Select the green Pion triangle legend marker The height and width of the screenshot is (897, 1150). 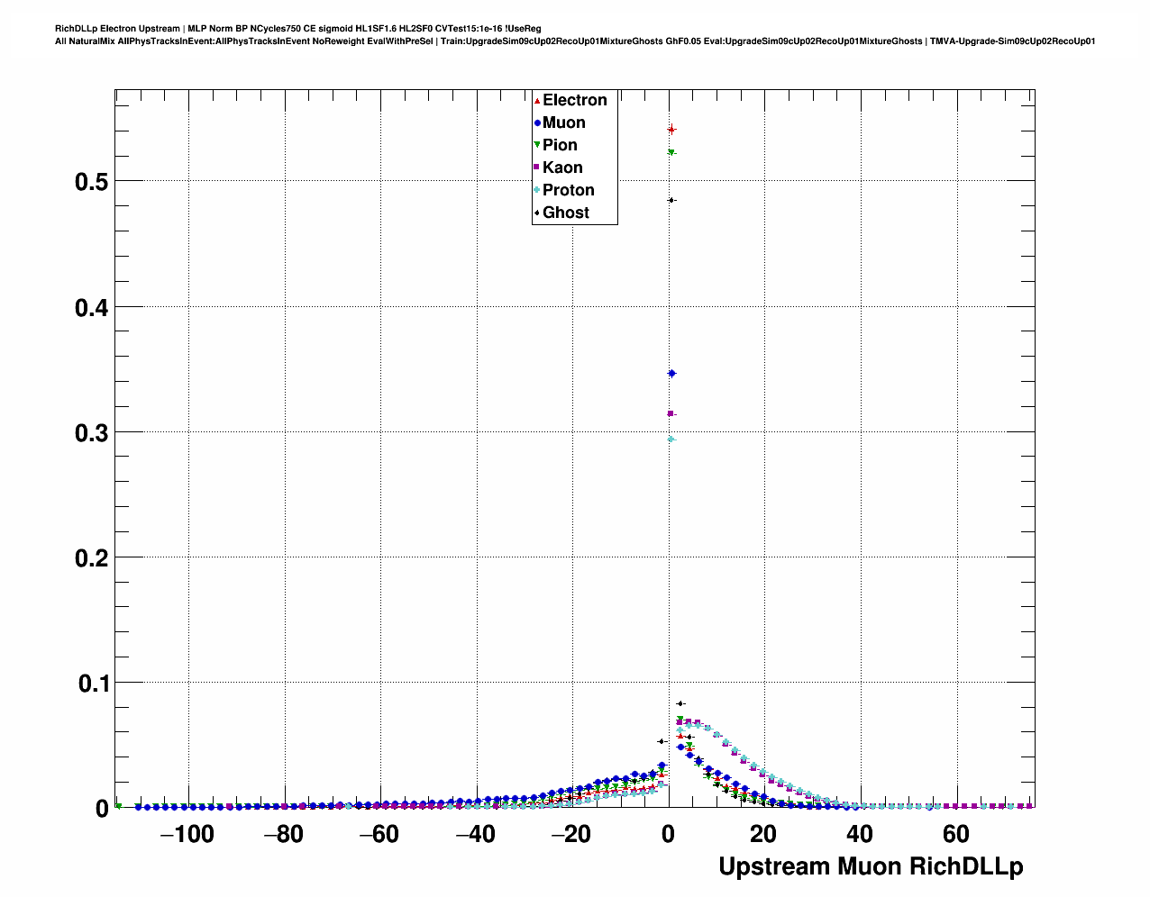click(x=537, y=145)
